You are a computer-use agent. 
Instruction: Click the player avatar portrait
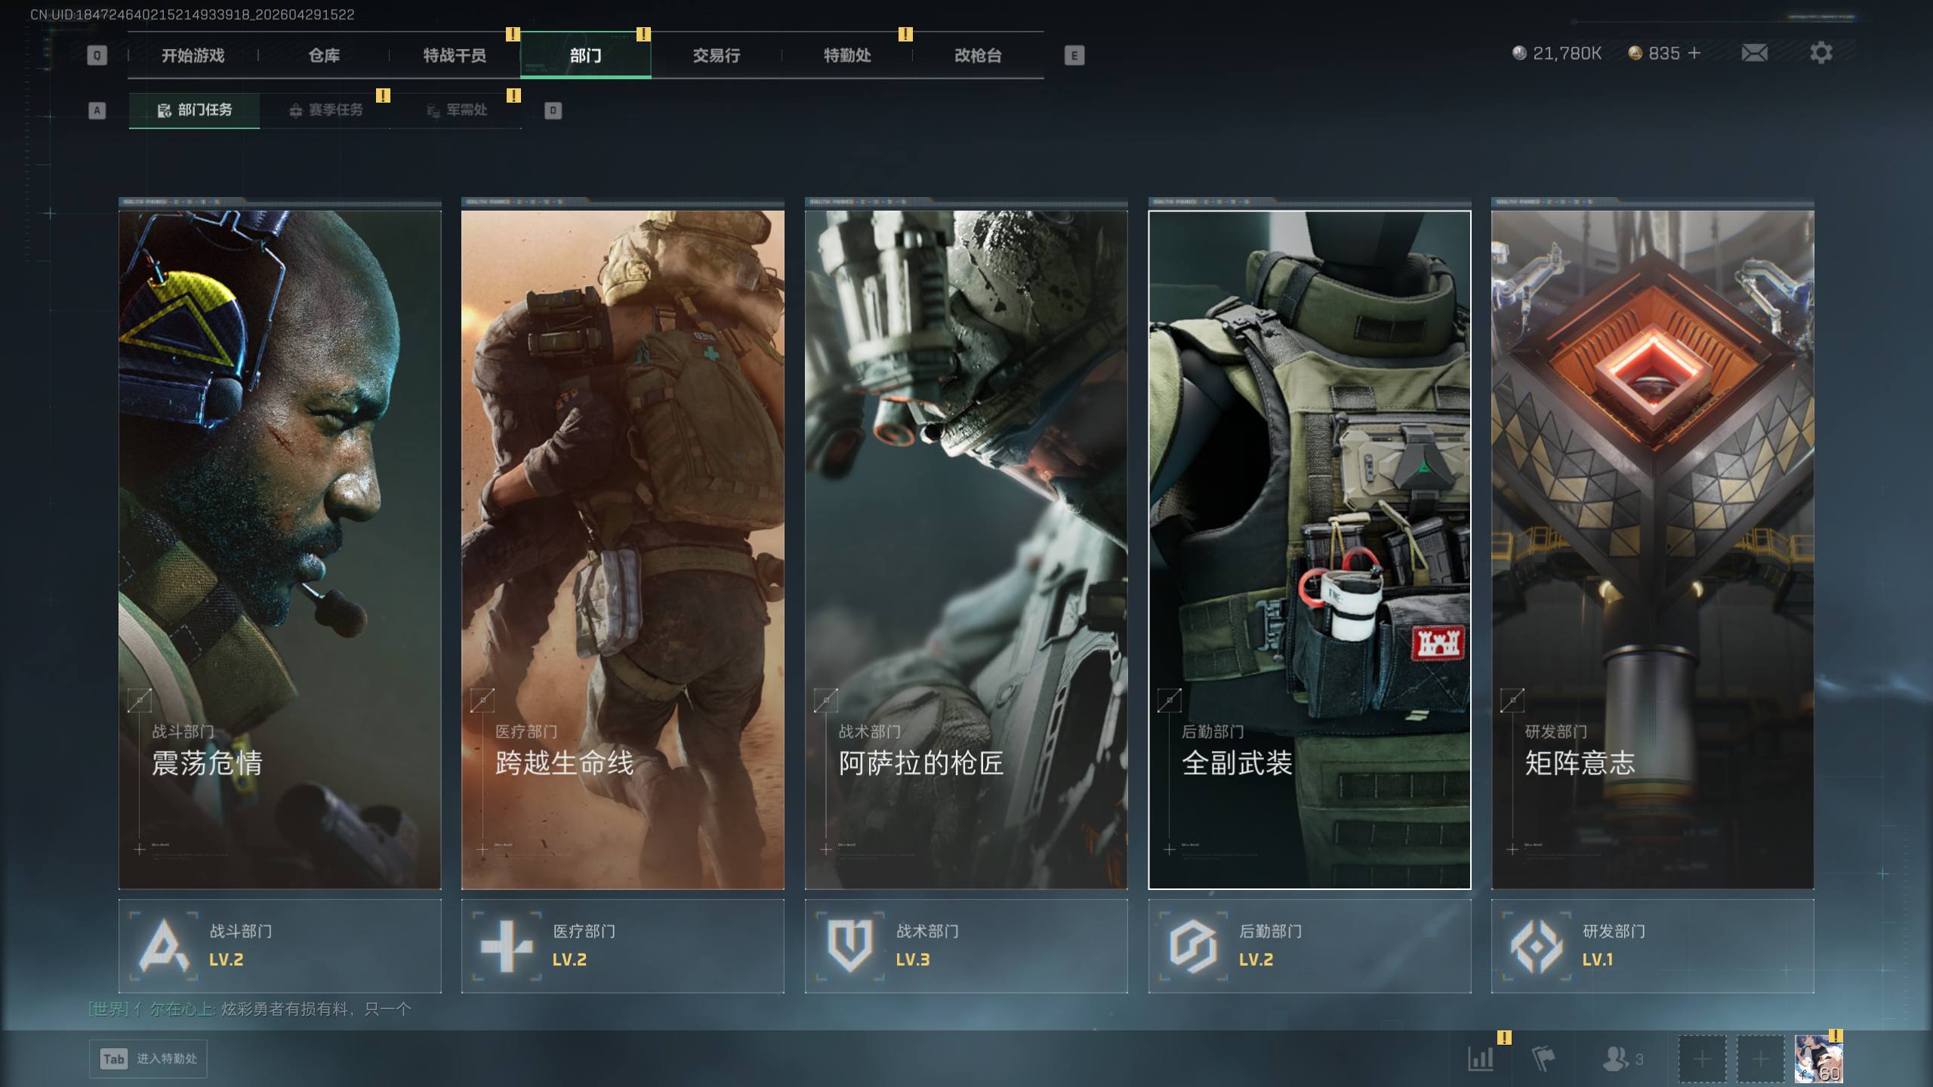(1817, 1058)
